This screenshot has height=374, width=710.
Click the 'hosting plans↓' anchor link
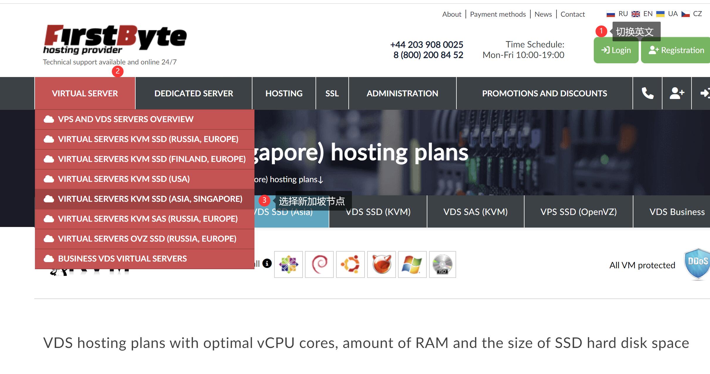(x=289, y=179)
